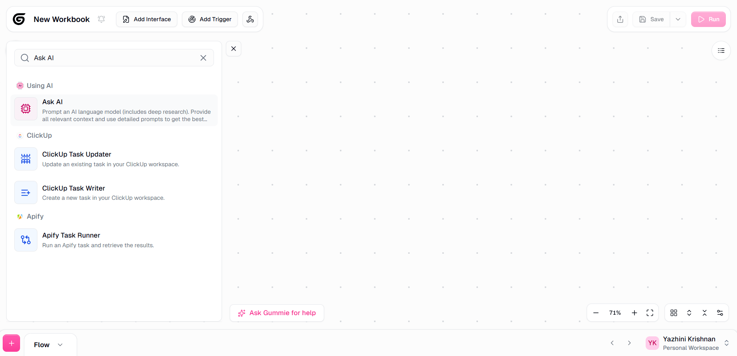Click the ClickUp Task Writer icon

(x=25, y=192)
